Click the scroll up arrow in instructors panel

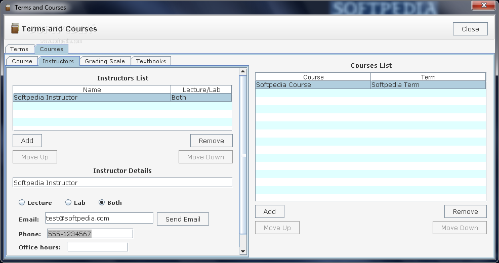pyautogui.click(x=243, y=71)
